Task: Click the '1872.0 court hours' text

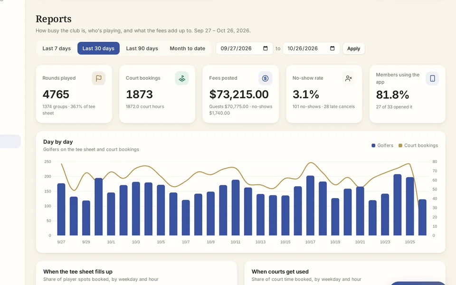Action: tap(145, 106)
